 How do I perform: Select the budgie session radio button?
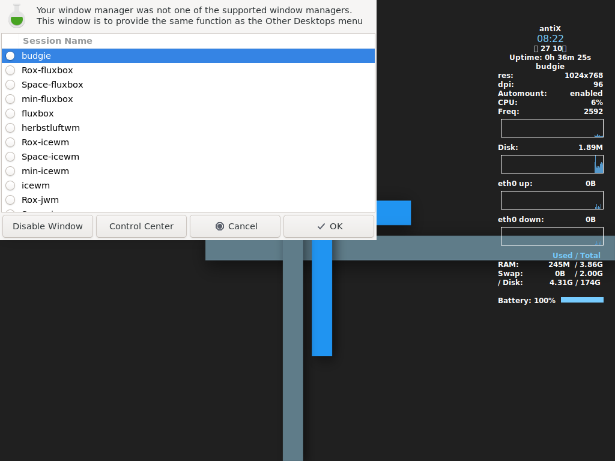pyautogui.click(x=11, y=56)
